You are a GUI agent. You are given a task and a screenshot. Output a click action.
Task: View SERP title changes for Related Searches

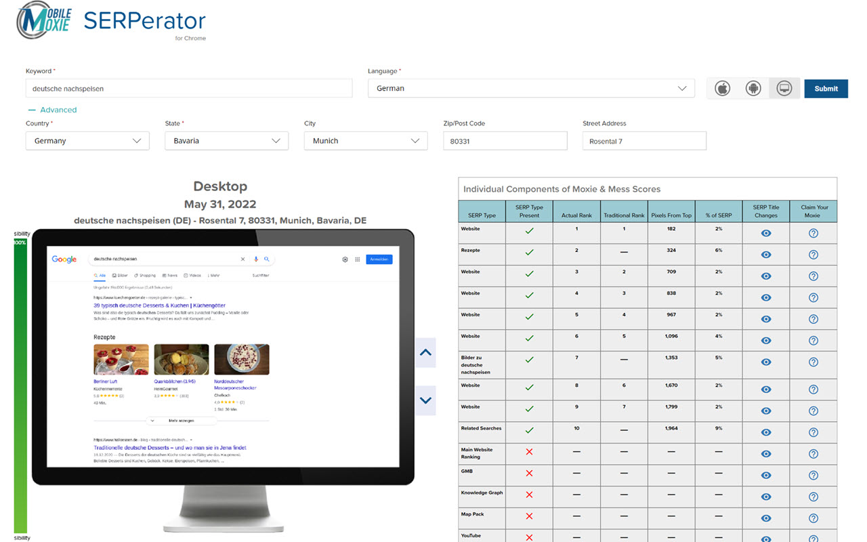pos(766,432)
